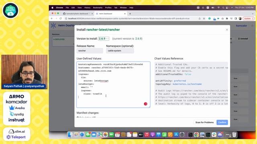Expand the tab search chevron
Screen dimensions: 257x144
(253, 14)
